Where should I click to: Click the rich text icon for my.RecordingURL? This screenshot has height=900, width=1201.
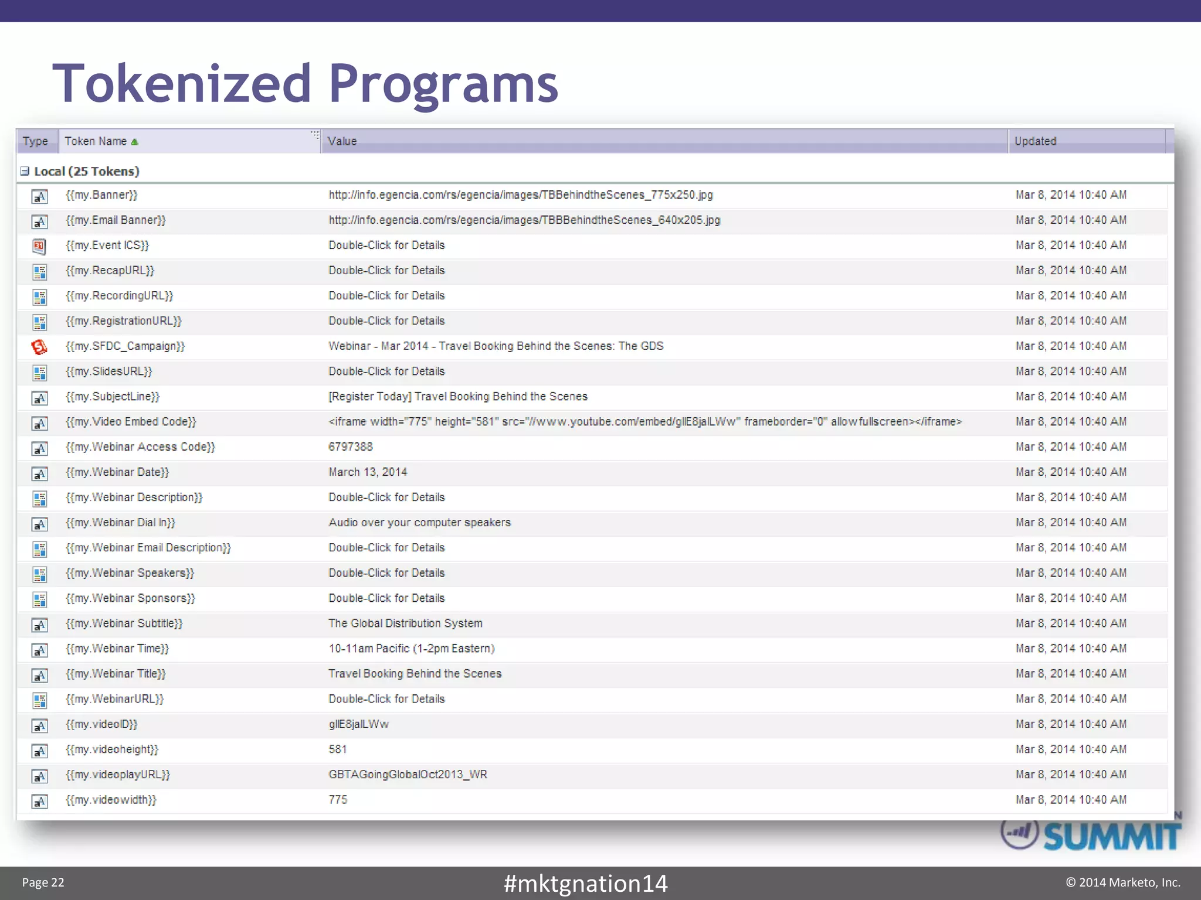(39, 297)
